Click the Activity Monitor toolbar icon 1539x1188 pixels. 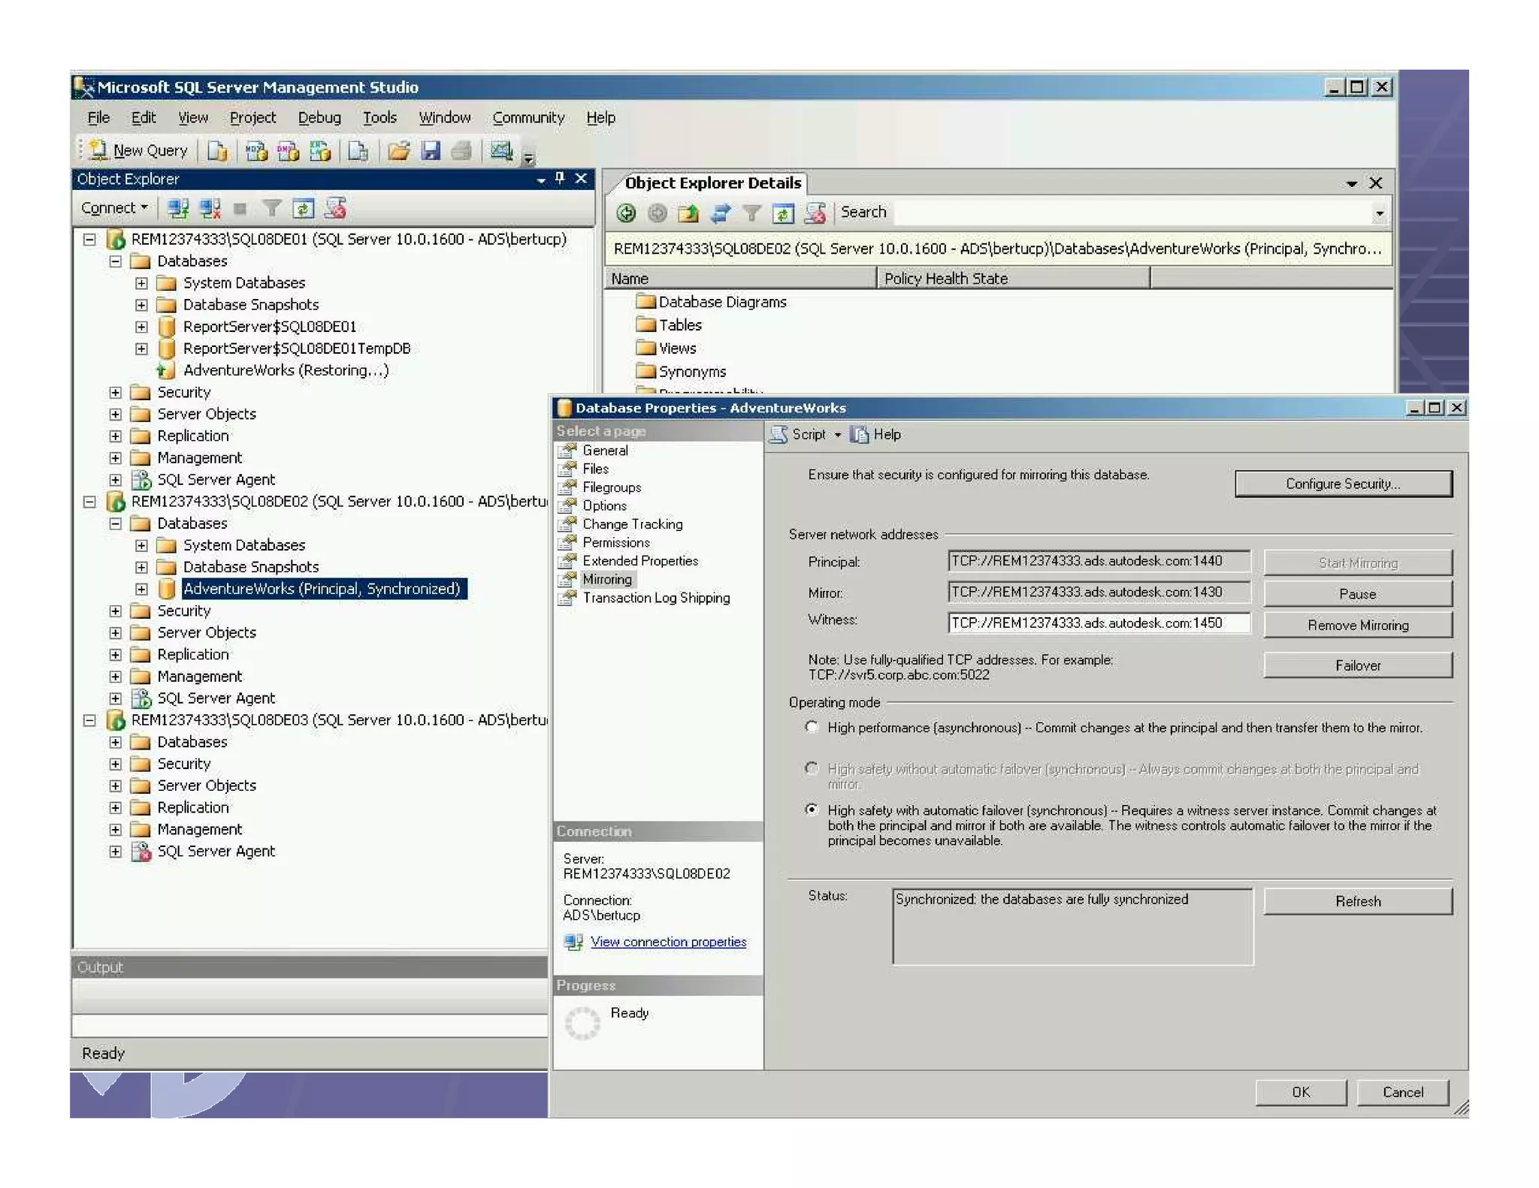click(501, 151)
